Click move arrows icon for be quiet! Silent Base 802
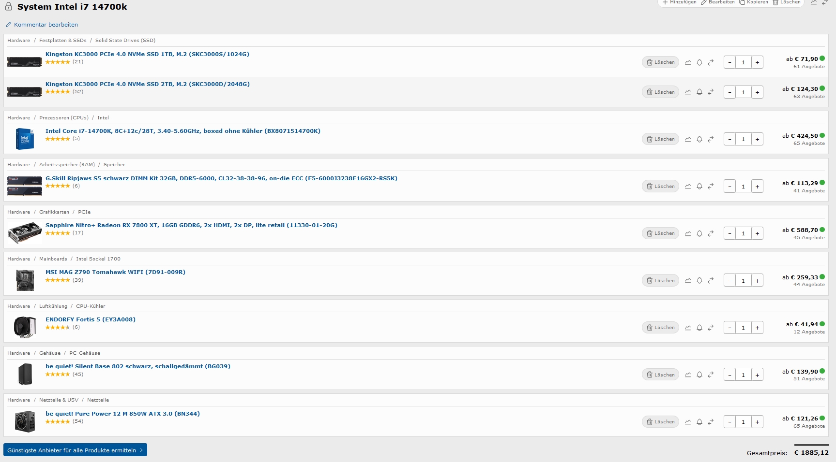836x462 pixels. pyautogui.click(x=711, y=375)
